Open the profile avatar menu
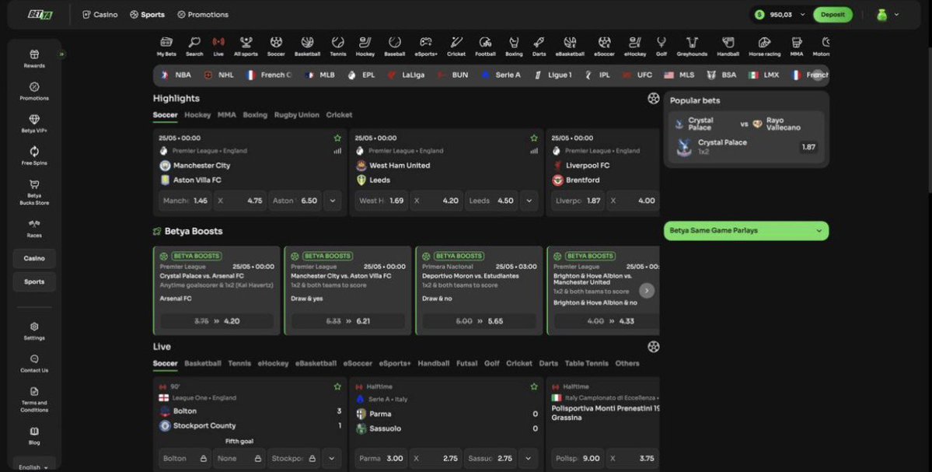This screenshot has width=932, height=472. pos(888,15)
